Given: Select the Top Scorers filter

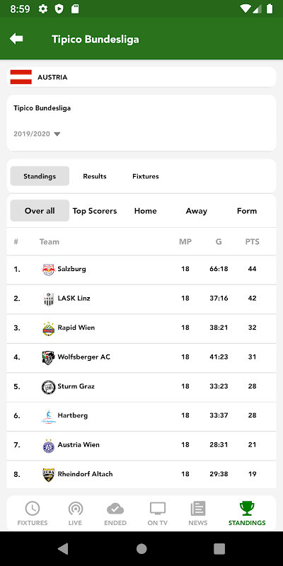Looking at the screenshot, I should point(95,211).
